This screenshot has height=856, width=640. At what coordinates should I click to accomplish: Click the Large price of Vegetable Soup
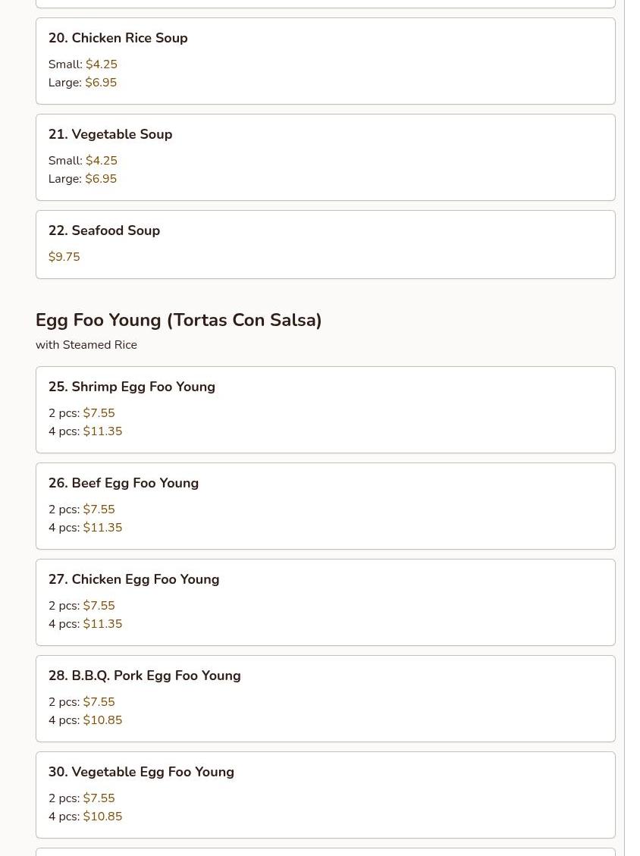[100, 179]
